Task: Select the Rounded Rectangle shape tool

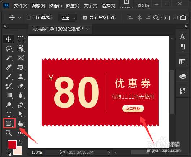Action: [x=9, y=123]
